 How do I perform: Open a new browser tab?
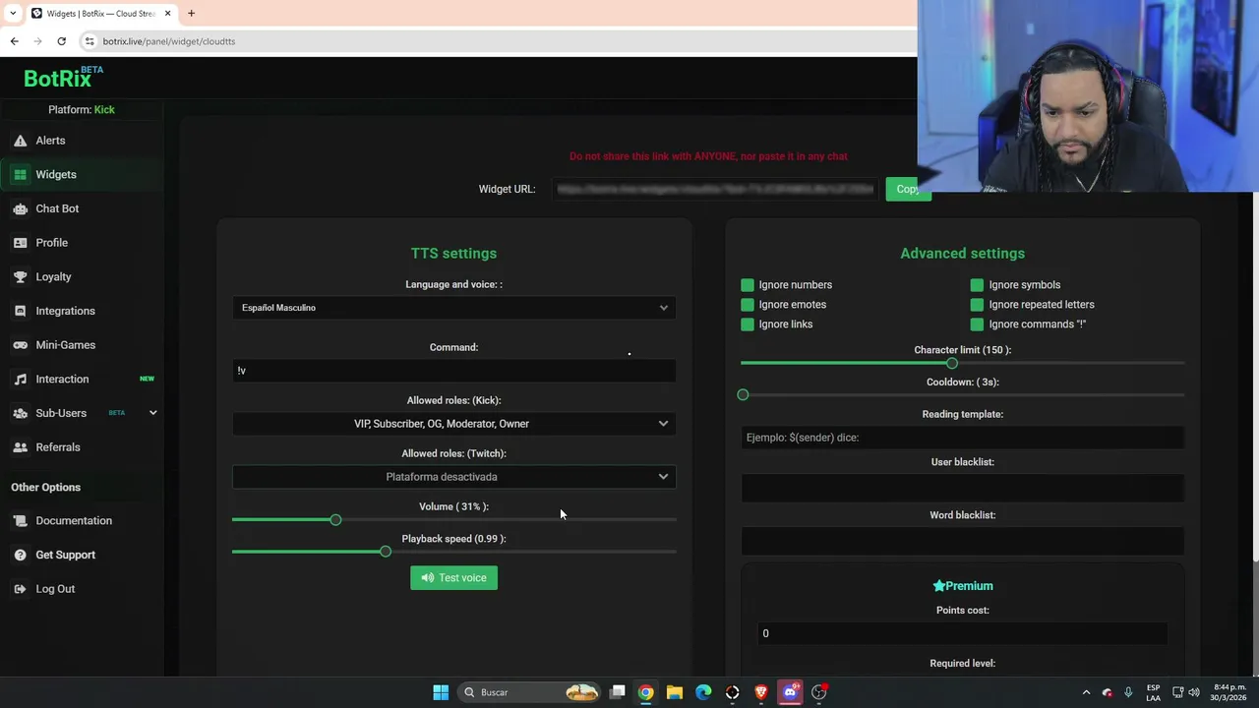tap(191, 13)
